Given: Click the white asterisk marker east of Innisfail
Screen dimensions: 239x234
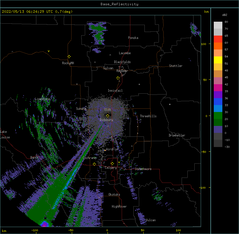Looking at the screenshot, I should pos(139,84).
